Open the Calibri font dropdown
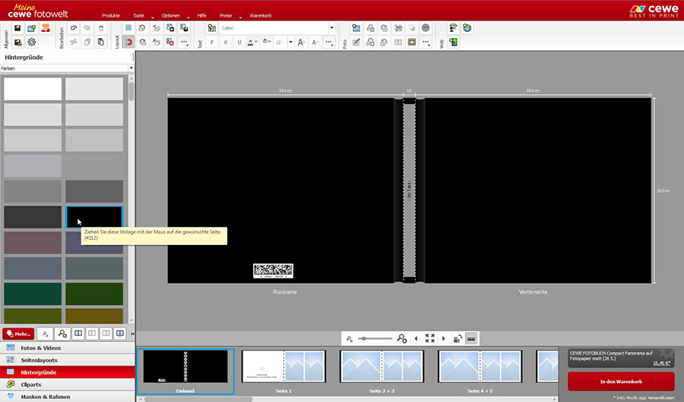This screenshot has width=684, height=402. click(331, 28)
